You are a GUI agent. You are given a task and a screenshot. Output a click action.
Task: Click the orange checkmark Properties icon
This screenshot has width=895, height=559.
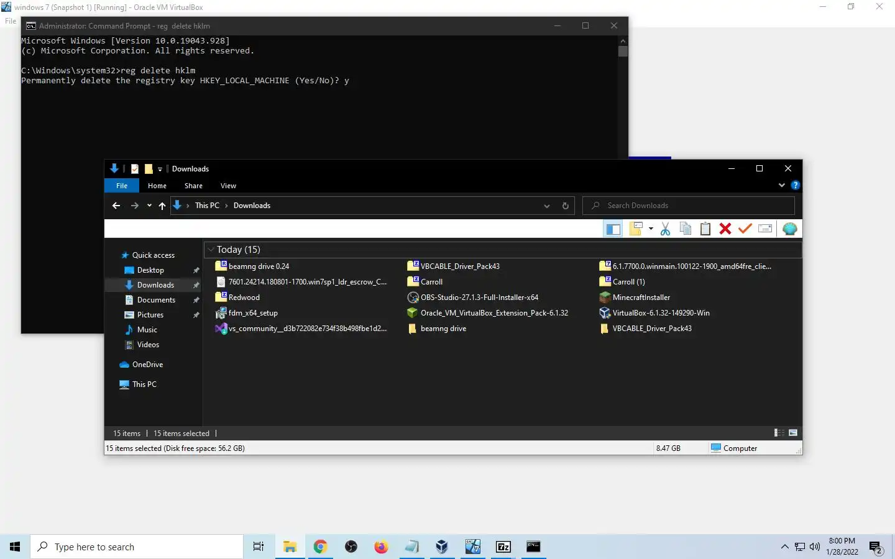pyautogui.click(x=745, y=229)
